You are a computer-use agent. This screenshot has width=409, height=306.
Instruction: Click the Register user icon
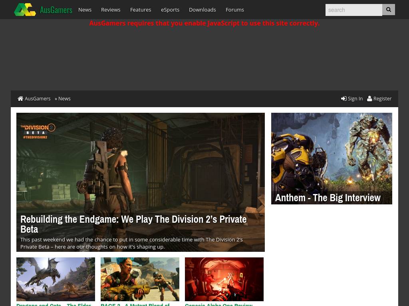tap(369, 98)
